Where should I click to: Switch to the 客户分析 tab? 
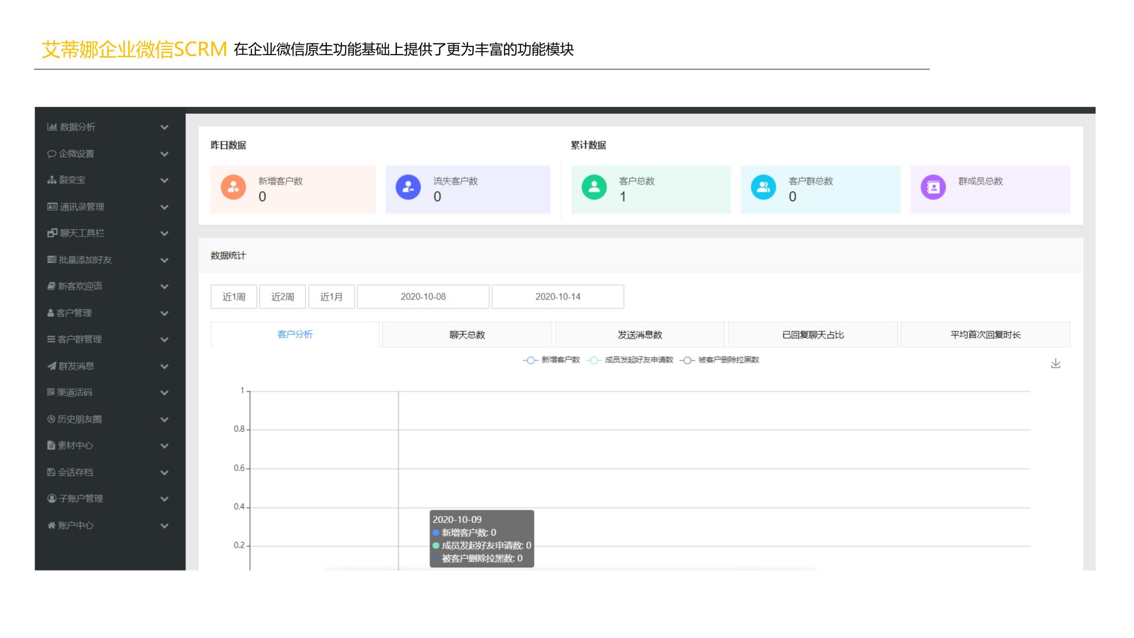click(x=295, y=335)
